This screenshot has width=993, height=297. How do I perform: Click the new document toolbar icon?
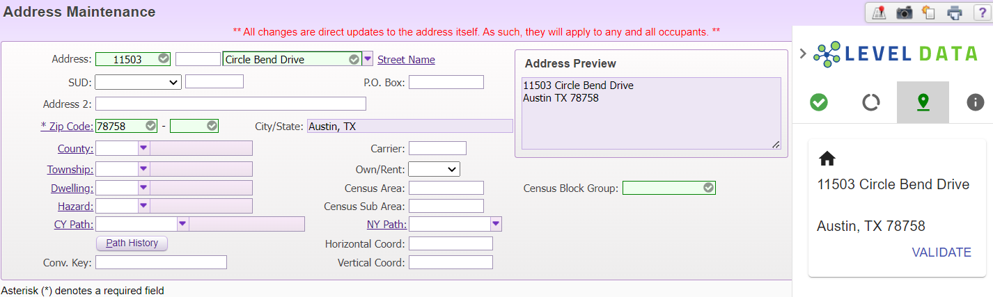pos(928,13)
